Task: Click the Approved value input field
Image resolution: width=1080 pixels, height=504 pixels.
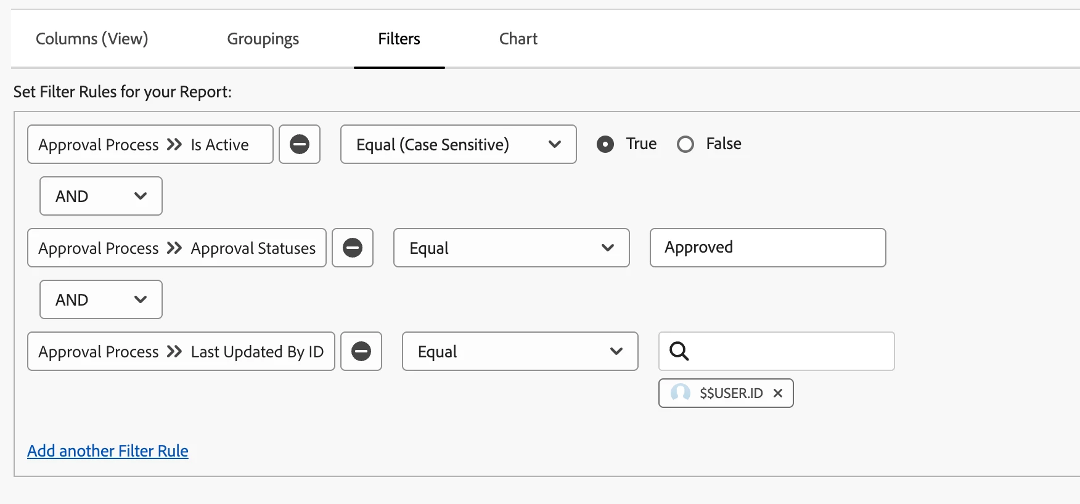Action: [767, 248]
